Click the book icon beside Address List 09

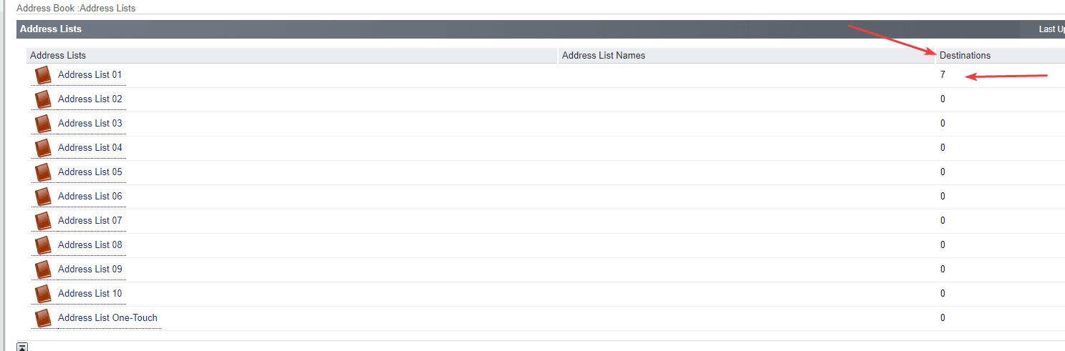tap(43, 270)
